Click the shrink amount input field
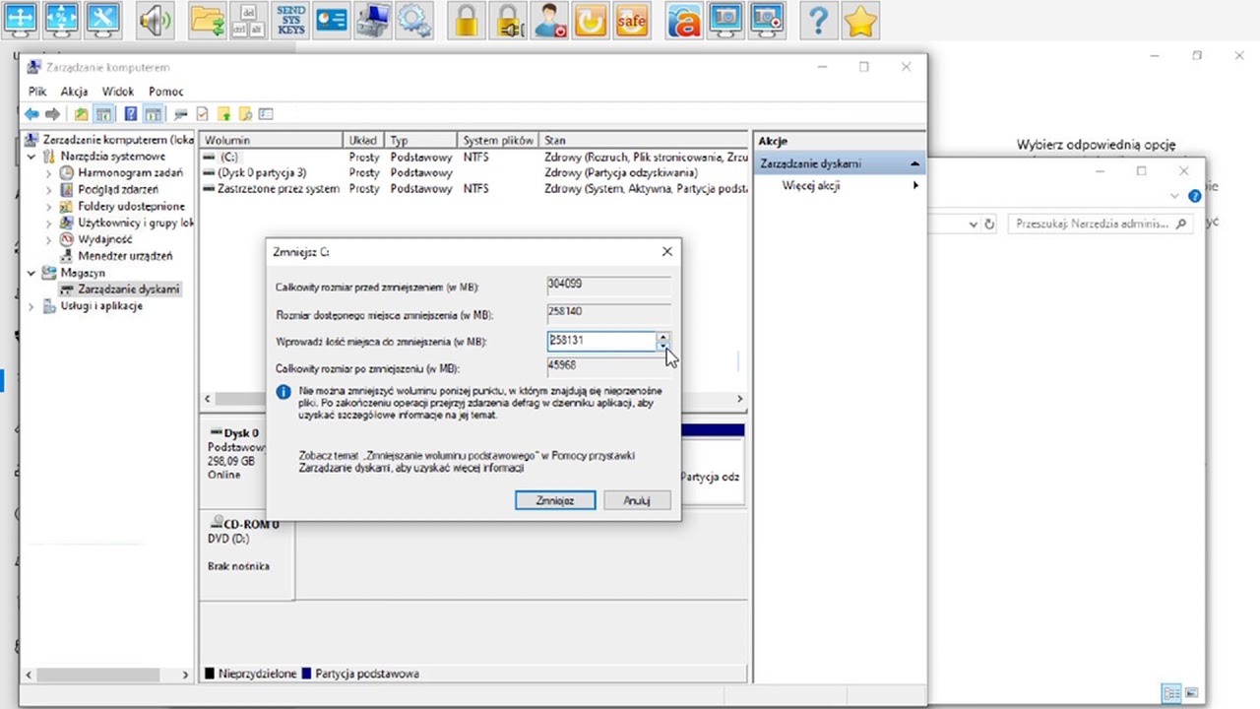Image resolution: width=1260 pixels, height=709 pixels. pyautogui.click(x=600, y=341)
